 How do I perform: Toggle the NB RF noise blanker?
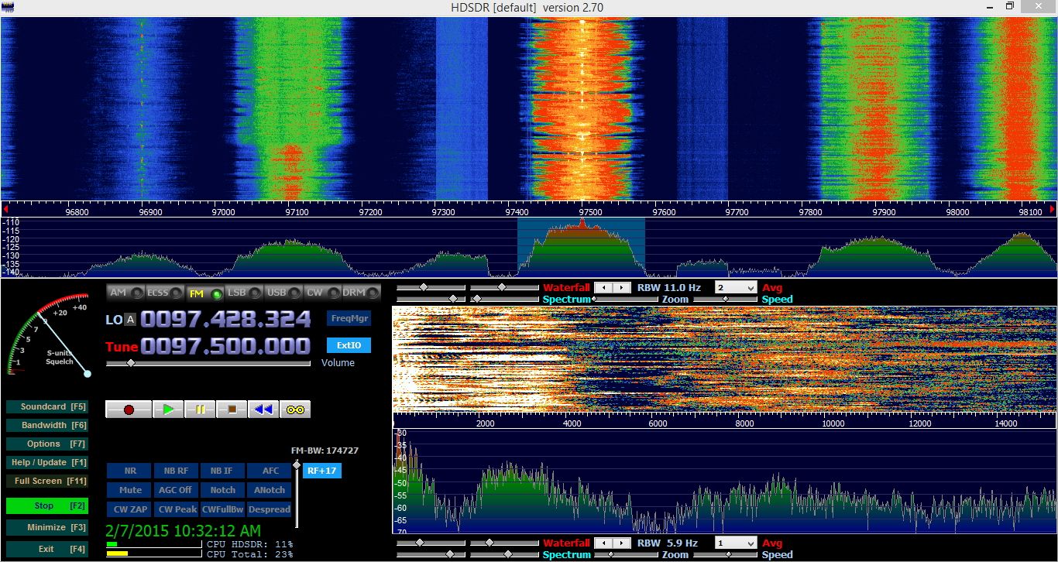pyautogui.click(x=176, y=471)
